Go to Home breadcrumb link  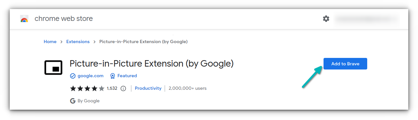click(x=50, y=42)
